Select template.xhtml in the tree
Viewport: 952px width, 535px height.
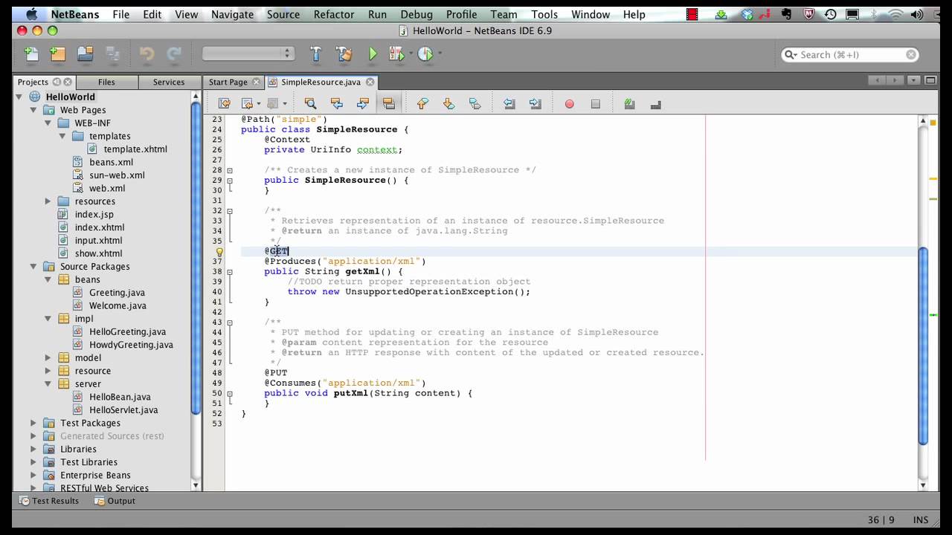135,149
